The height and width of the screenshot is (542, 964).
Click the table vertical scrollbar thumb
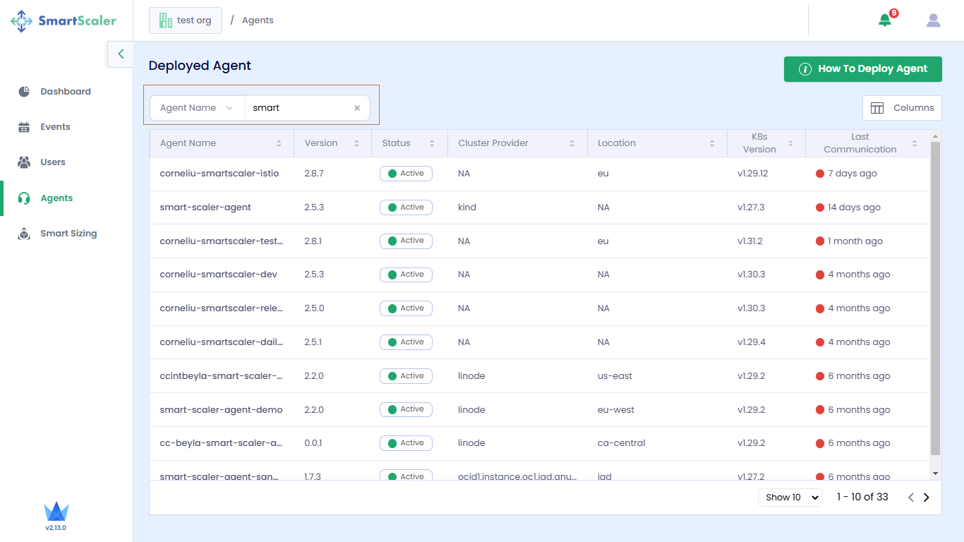[936, 299]
